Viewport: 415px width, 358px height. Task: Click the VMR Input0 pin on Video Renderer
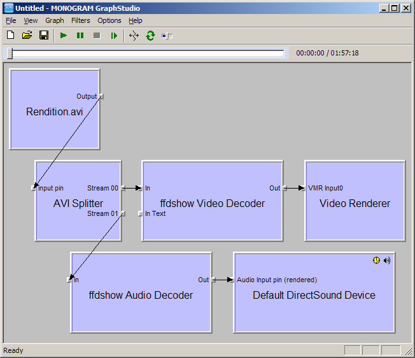coord(304,188)
